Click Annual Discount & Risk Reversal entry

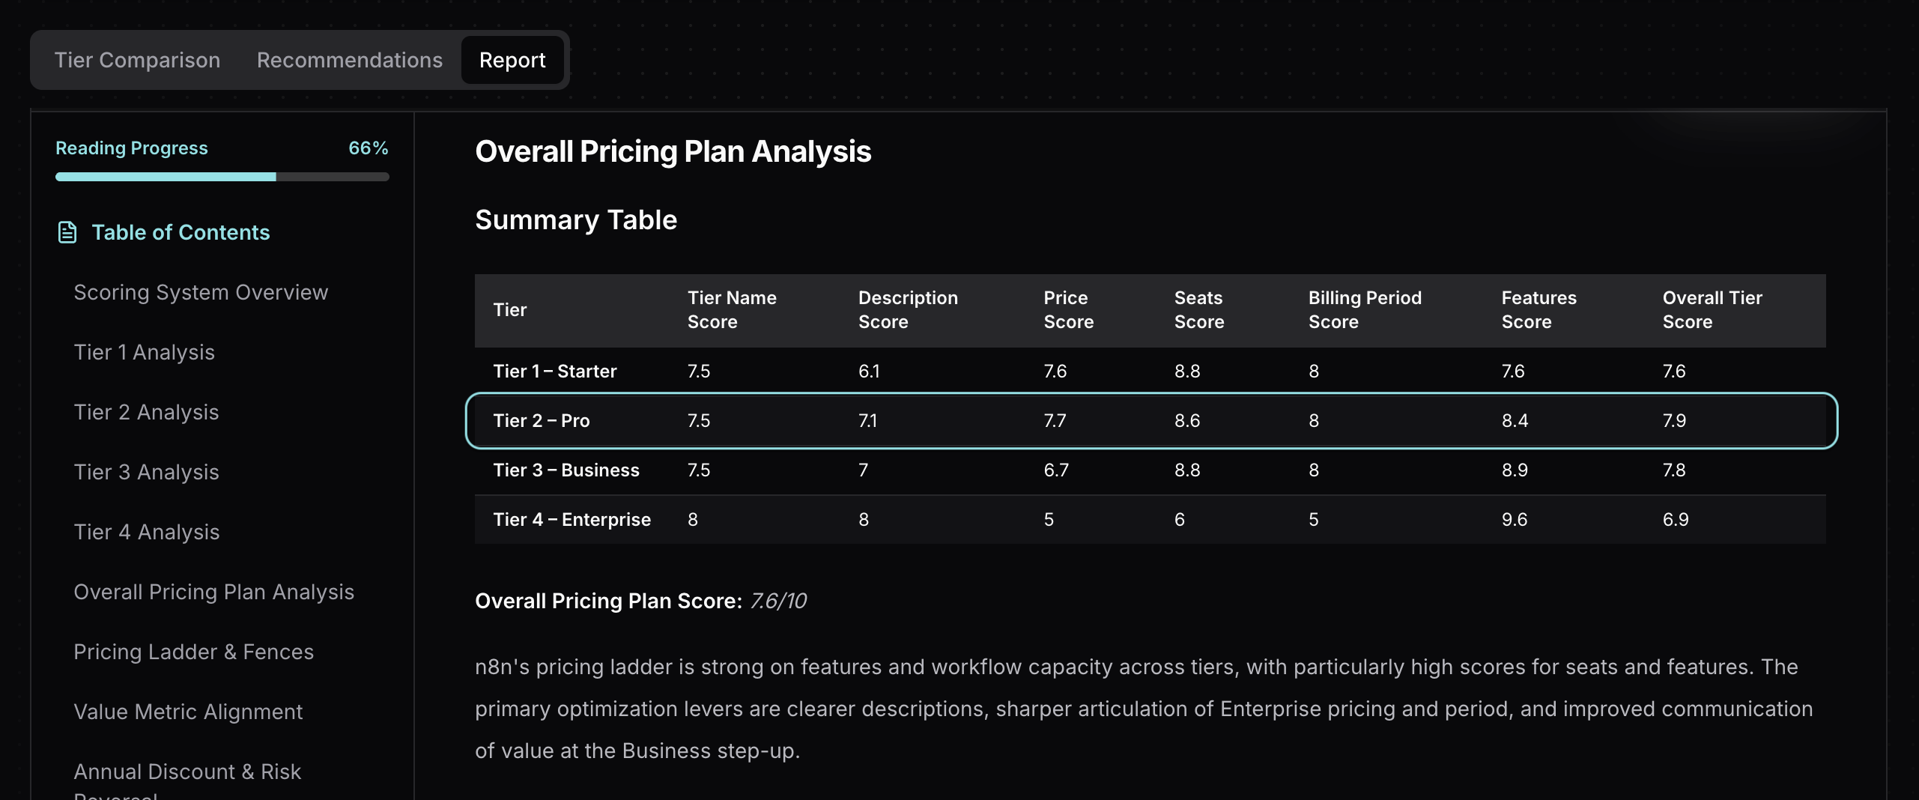(x=187, y=772)
